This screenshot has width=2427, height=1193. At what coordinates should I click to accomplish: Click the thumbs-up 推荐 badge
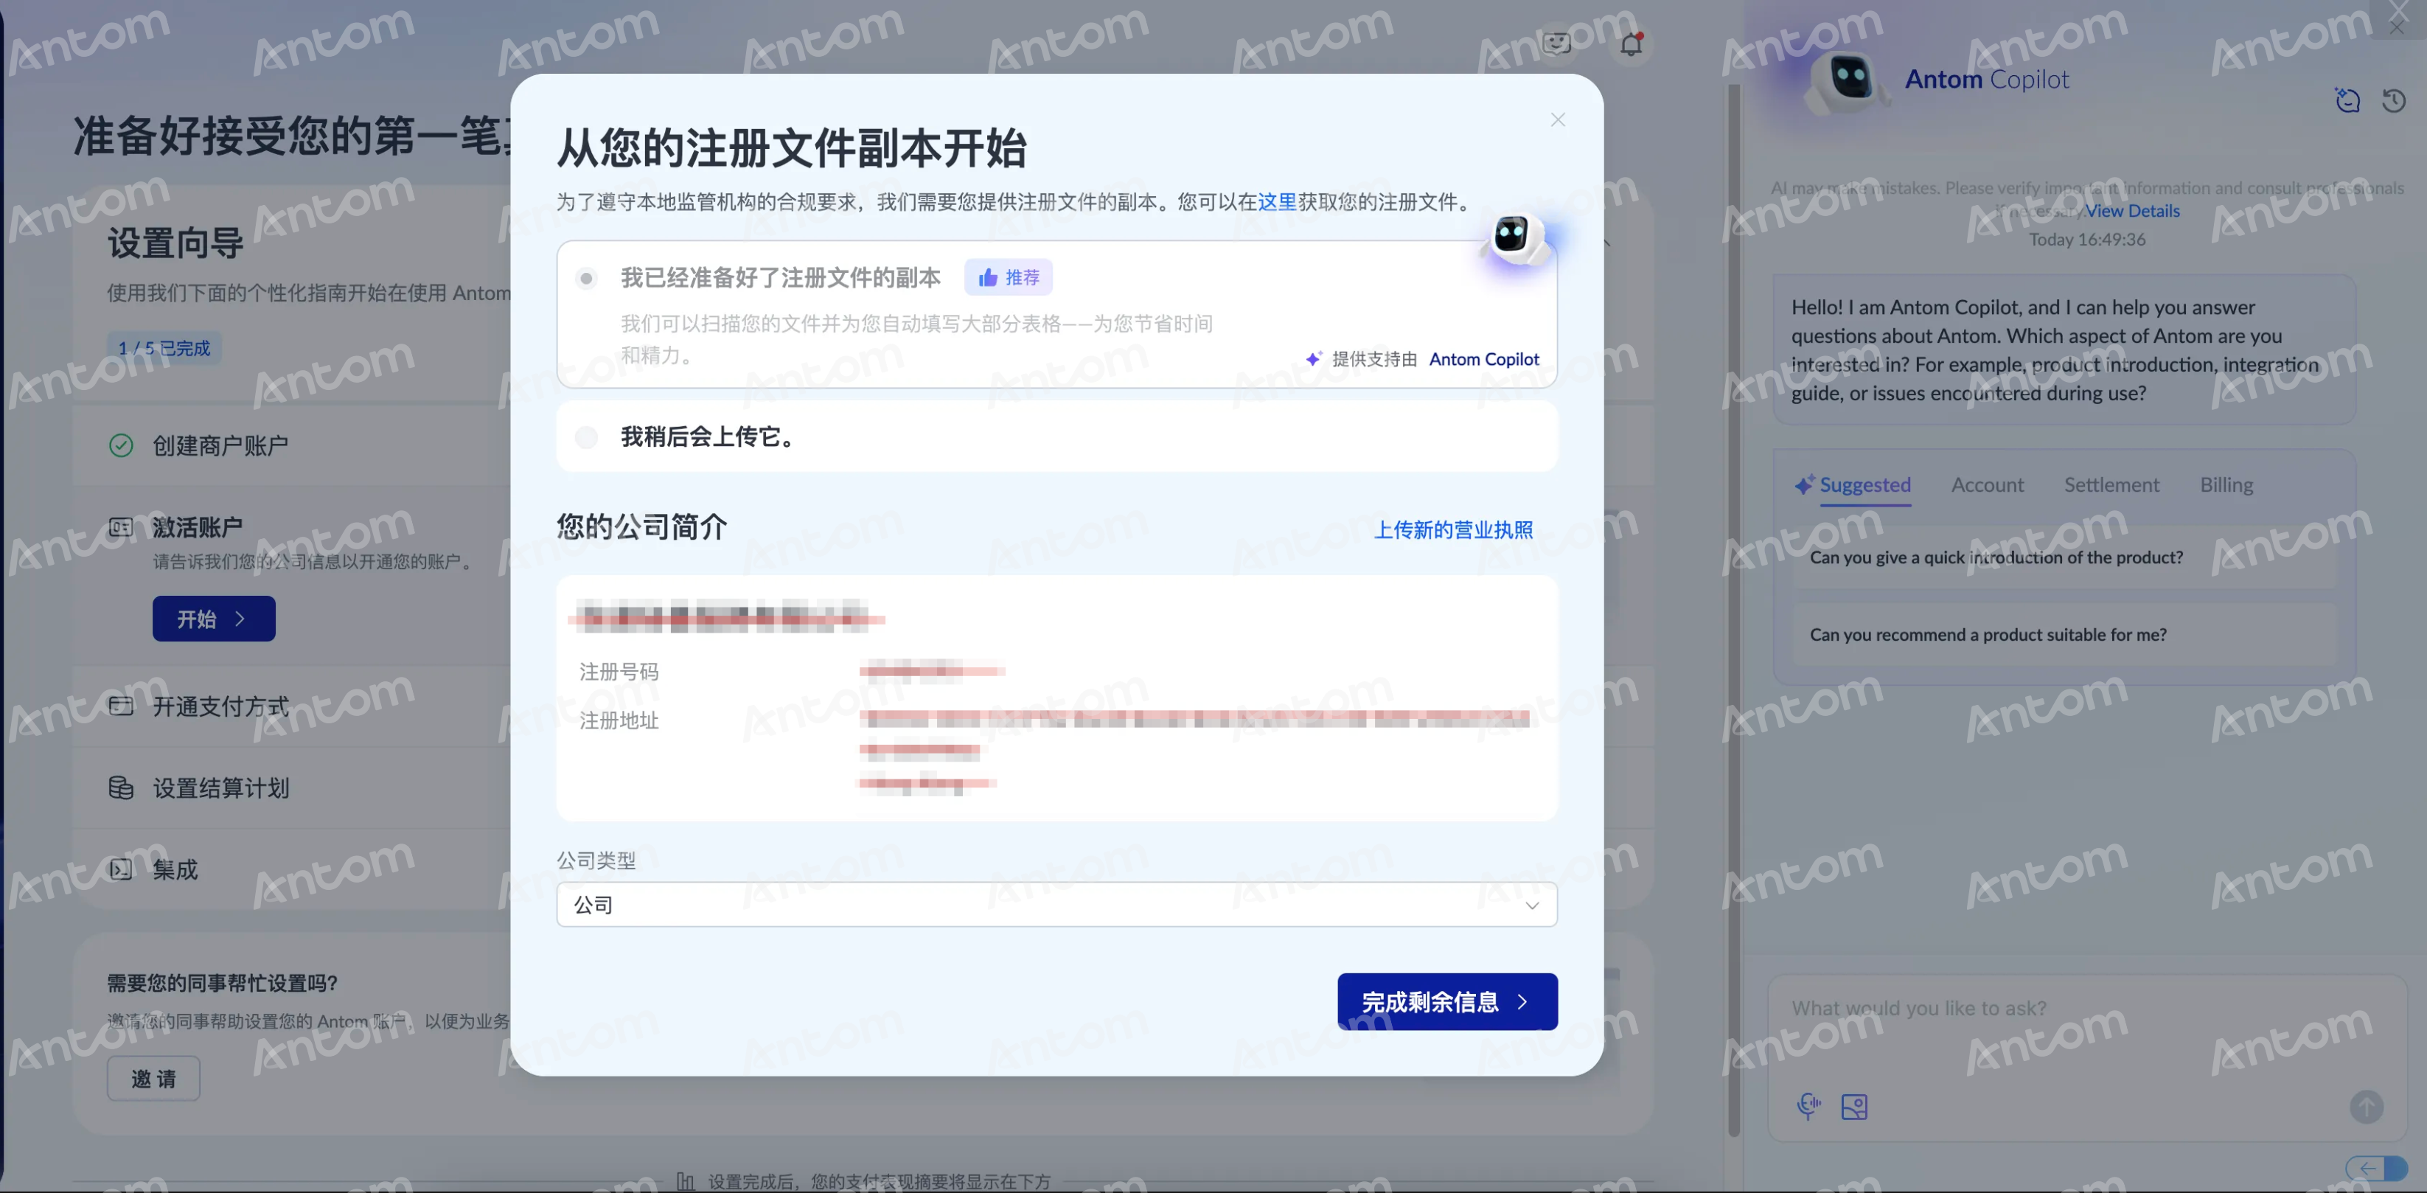[1008, 277]
